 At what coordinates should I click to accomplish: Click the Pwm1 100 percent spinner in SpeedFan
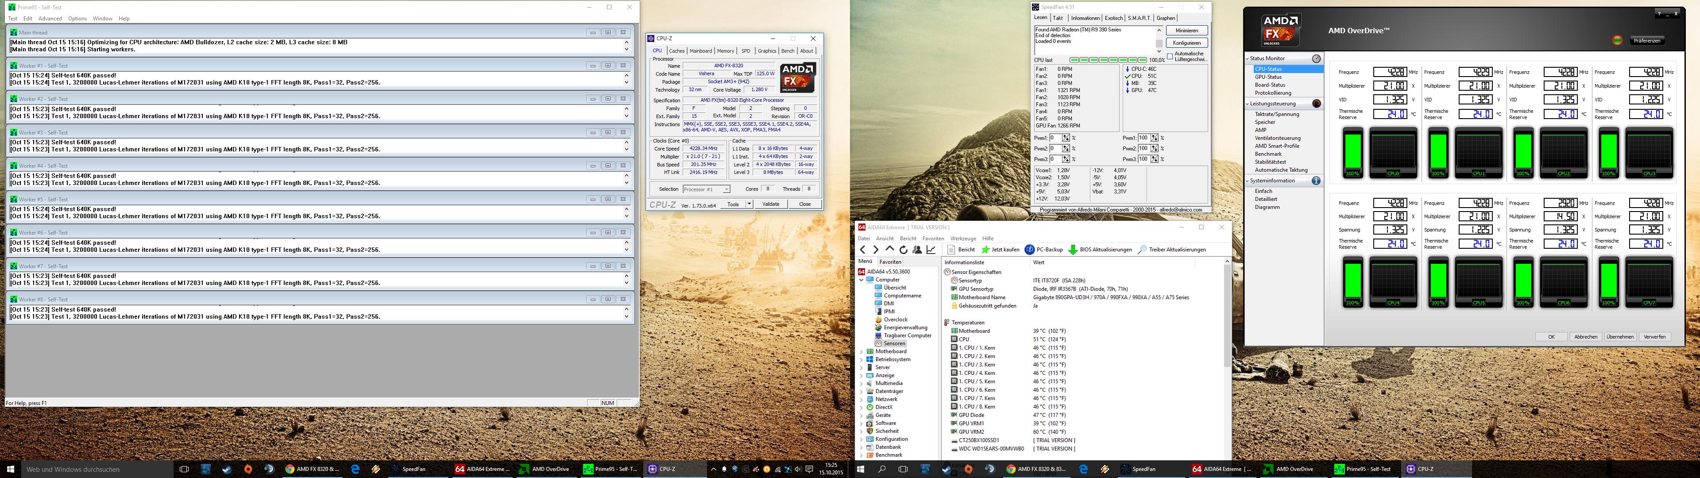[x=1154, y=138]
